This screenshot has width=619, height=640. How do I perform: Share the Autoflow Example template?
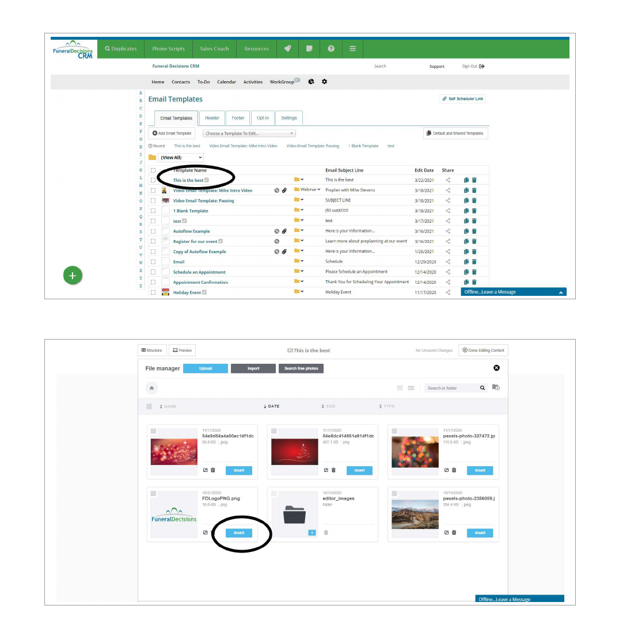click(x=449, y=231)
